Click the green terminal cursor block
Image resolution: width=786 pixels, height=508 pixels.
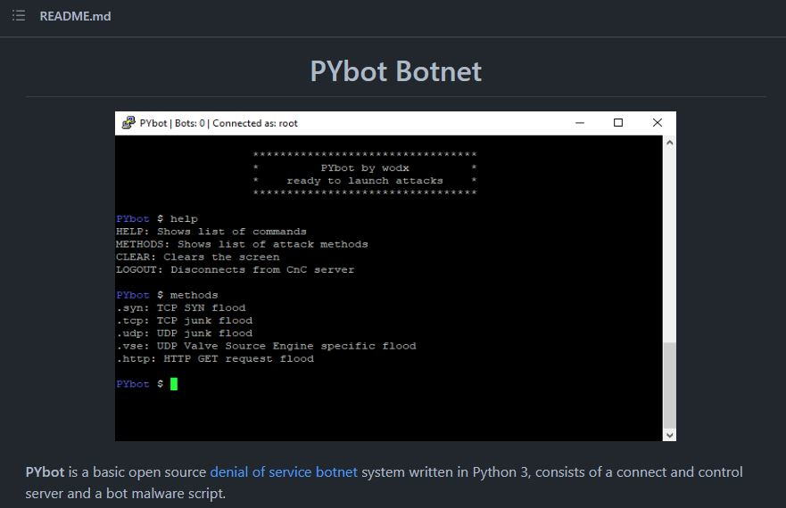[x=174, y=384]
